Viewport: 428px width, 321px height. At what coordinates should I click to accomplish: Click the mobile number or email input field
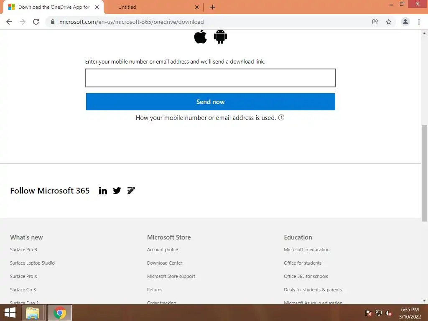[x=211, y=78]
